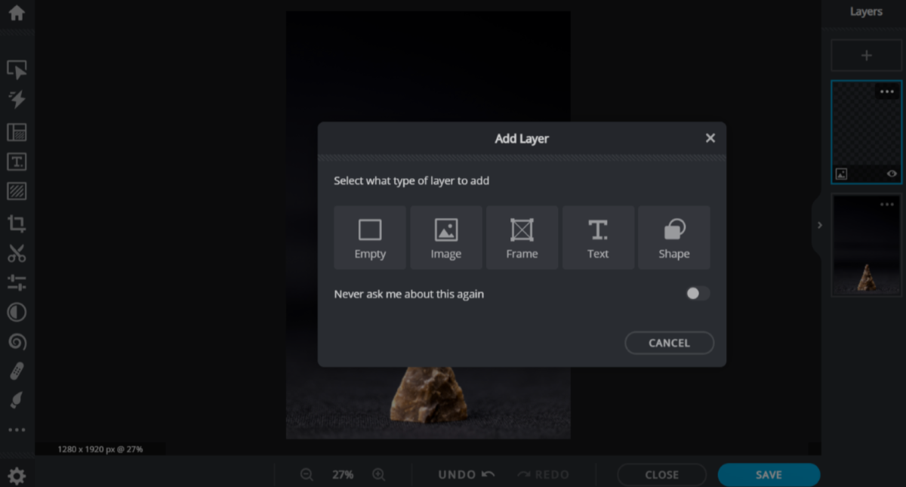906x487 pixels.
Task: Expand more tools via ellipsis in toolbar
Action: tap(17, 430)
